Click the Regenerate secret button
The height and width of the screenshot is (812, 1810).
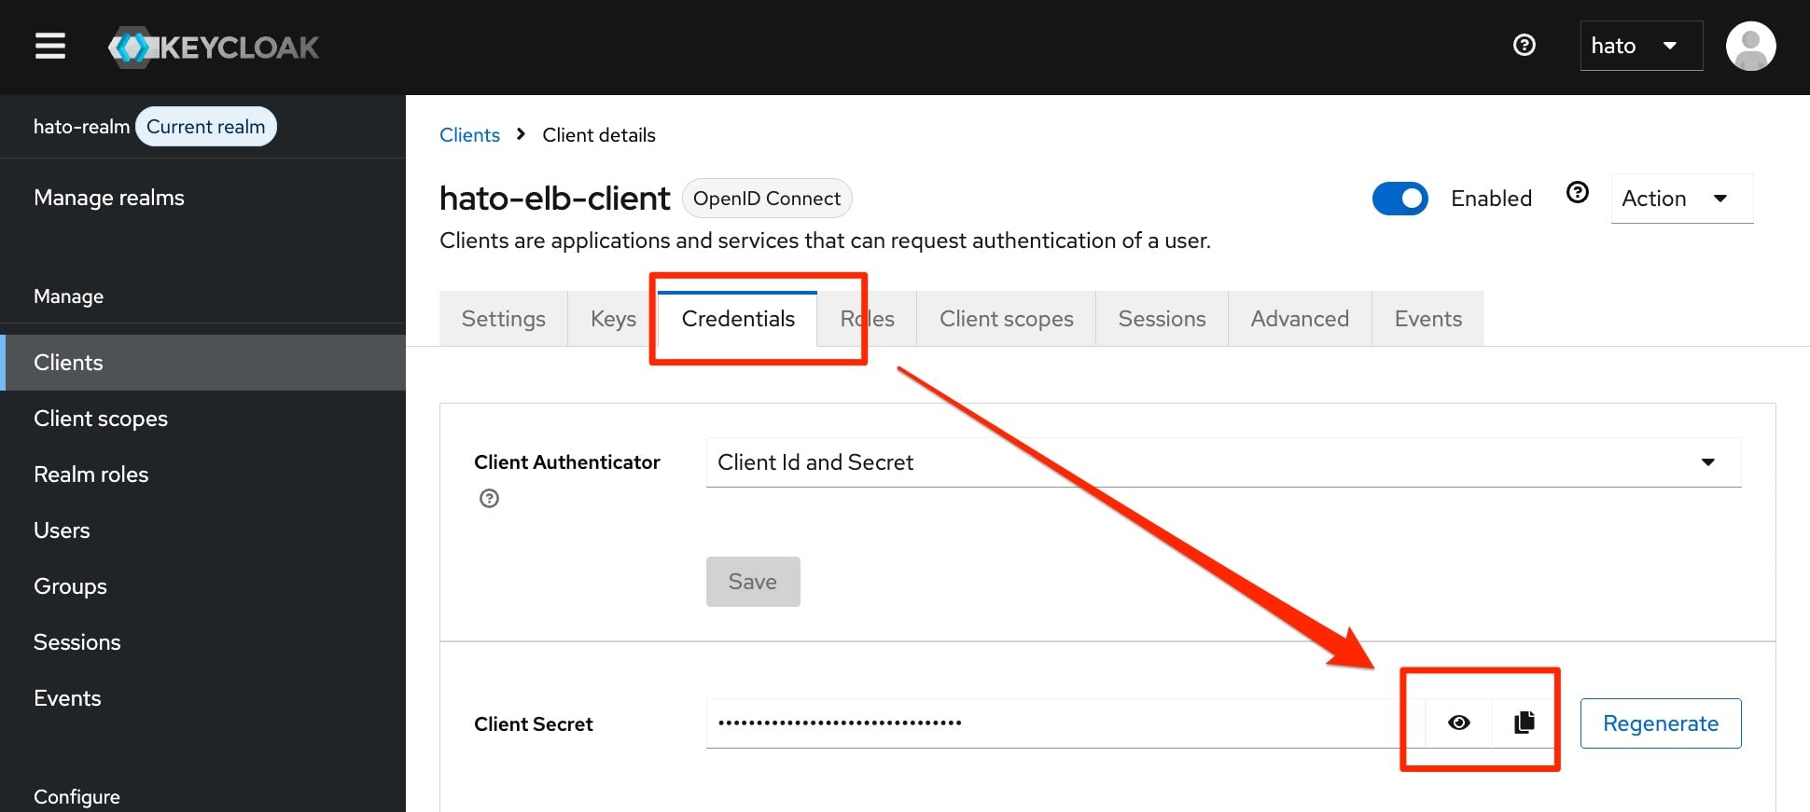(x=1661, y=723)
